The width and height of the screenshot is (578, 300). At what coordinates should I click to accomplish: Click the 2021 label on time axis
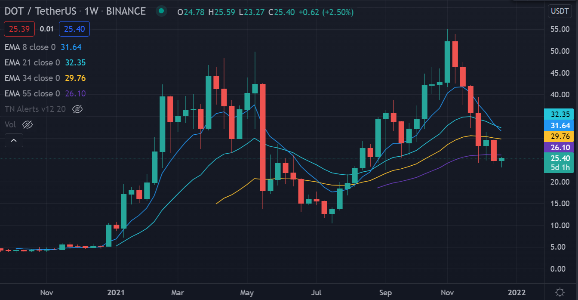(x=117, y=293)
